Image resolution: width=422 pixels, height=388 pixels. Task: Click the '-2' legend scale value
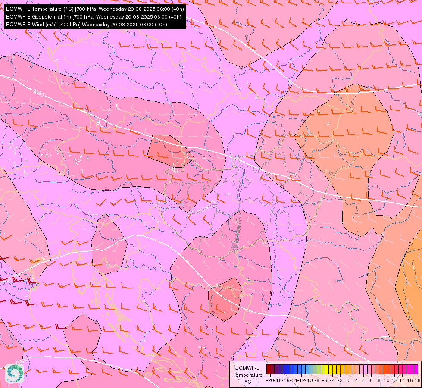[x=340, y=381]
